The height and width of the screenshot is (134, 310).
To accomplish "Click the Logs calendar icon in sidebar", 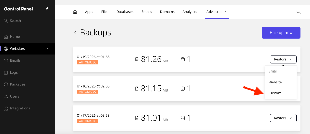I will pos(6,73).
